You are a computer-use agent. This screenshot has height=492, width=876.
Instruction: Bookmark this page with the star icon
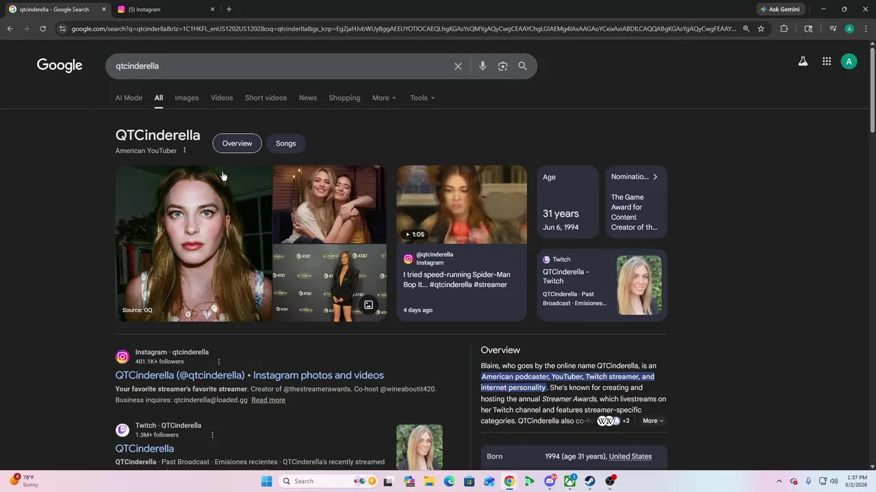click(761, 29)
